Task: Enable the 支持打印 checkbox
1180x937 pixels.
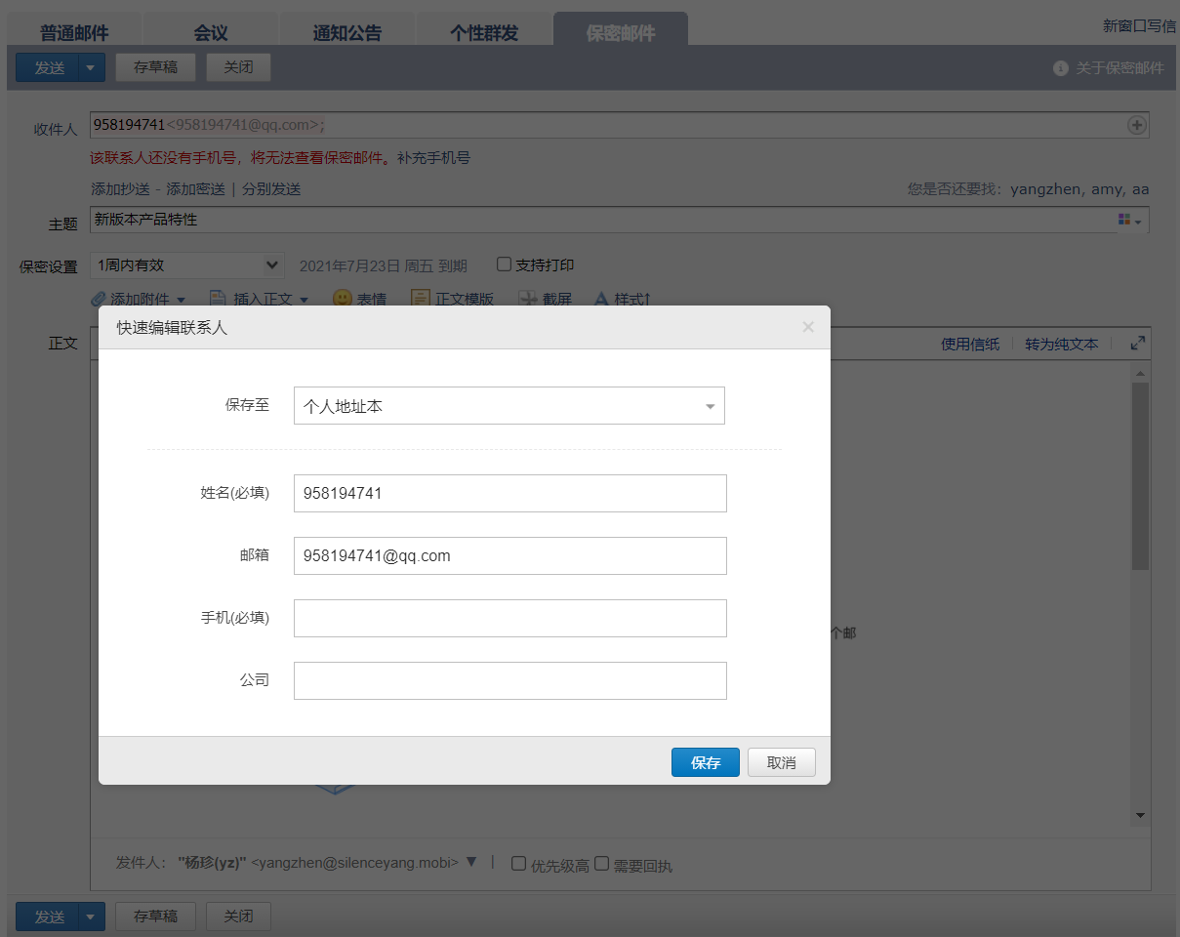Action: 504,265
